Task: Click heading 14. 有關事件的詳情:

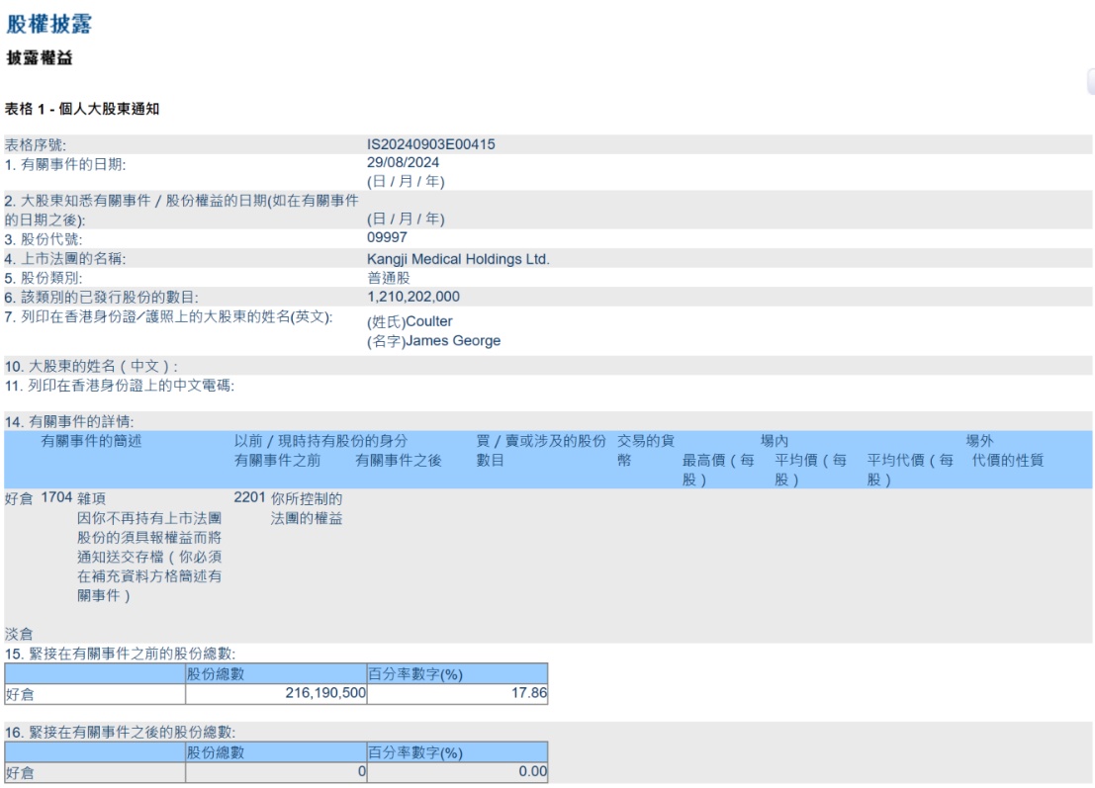Action: (x=69, y=421)
